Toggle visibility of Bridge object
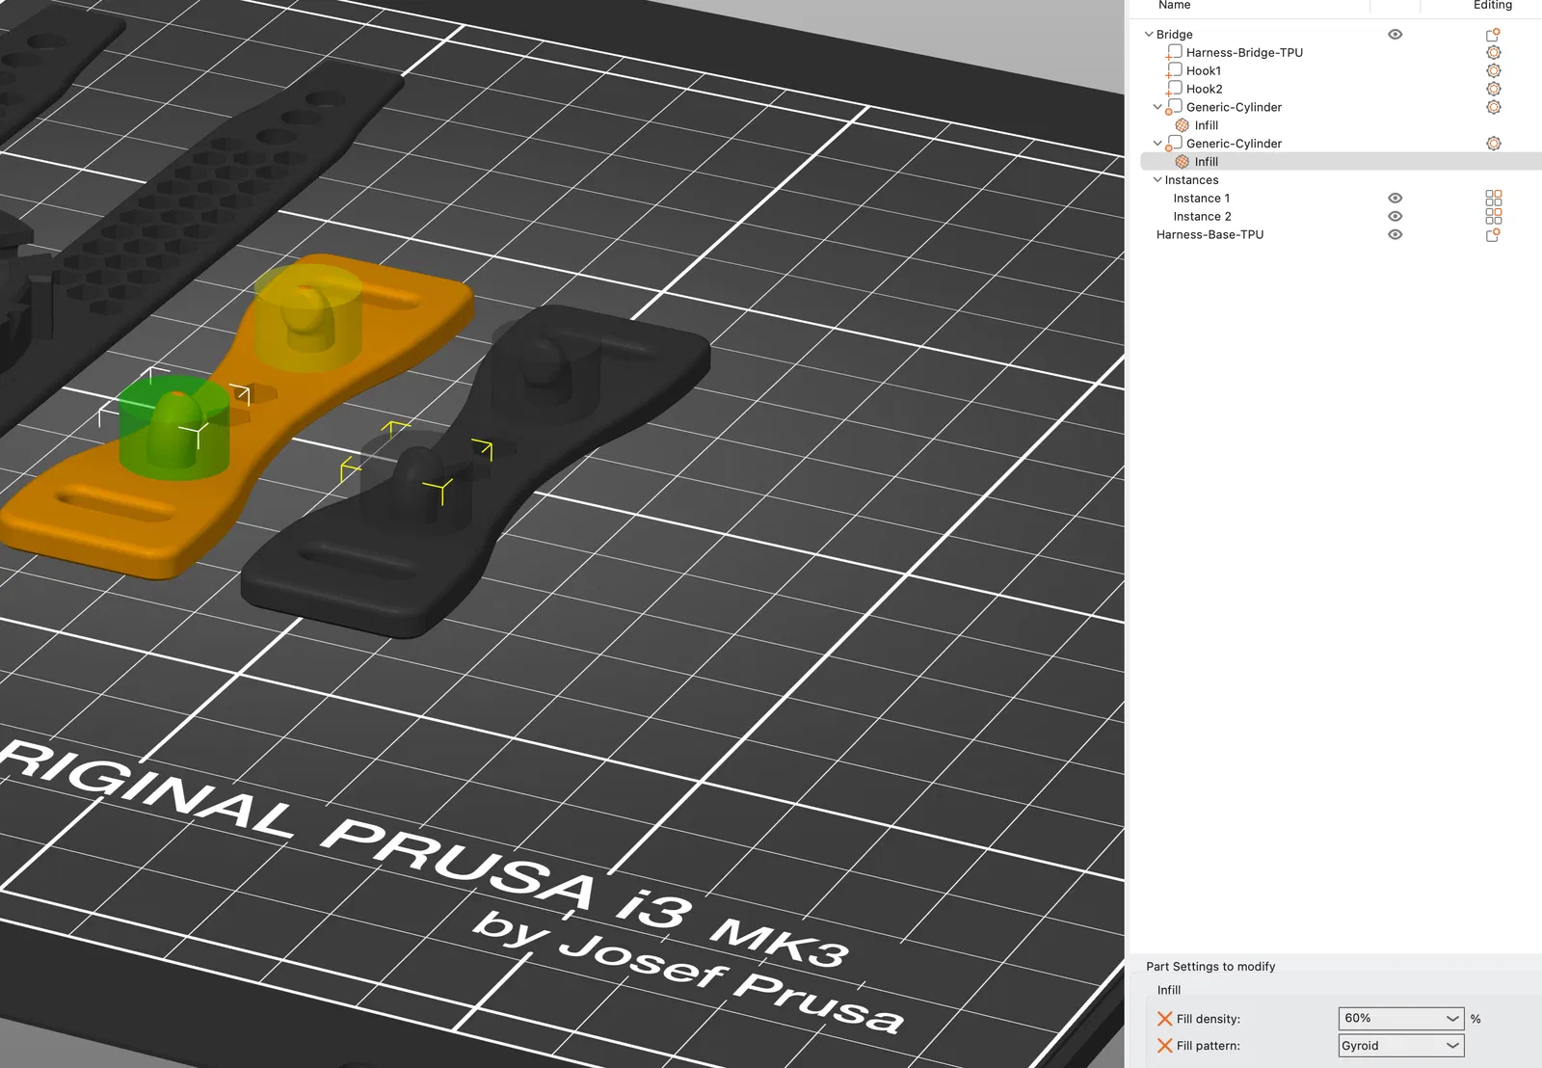The height and width of the screenshot is (1068, 1542). tap(1395, 34)
